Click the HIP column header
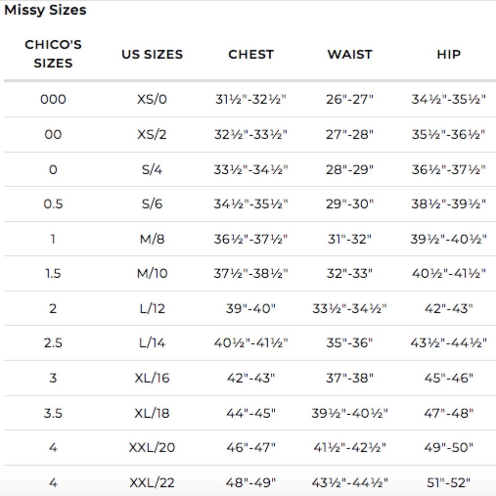The image size is (496, 496). tap(448, 55)
